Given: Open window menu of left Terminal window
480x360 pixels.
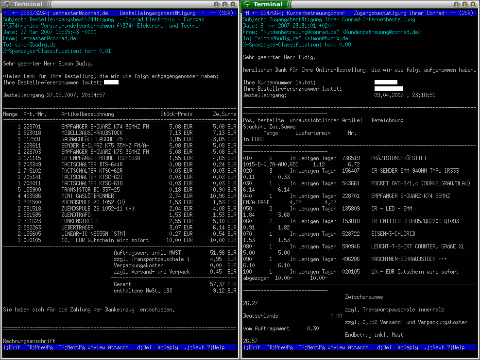Looking at the screenshot, I should point(7,4).
